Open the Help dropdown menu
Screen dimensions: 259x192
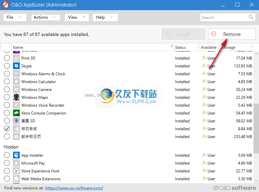tap(105, 17)
